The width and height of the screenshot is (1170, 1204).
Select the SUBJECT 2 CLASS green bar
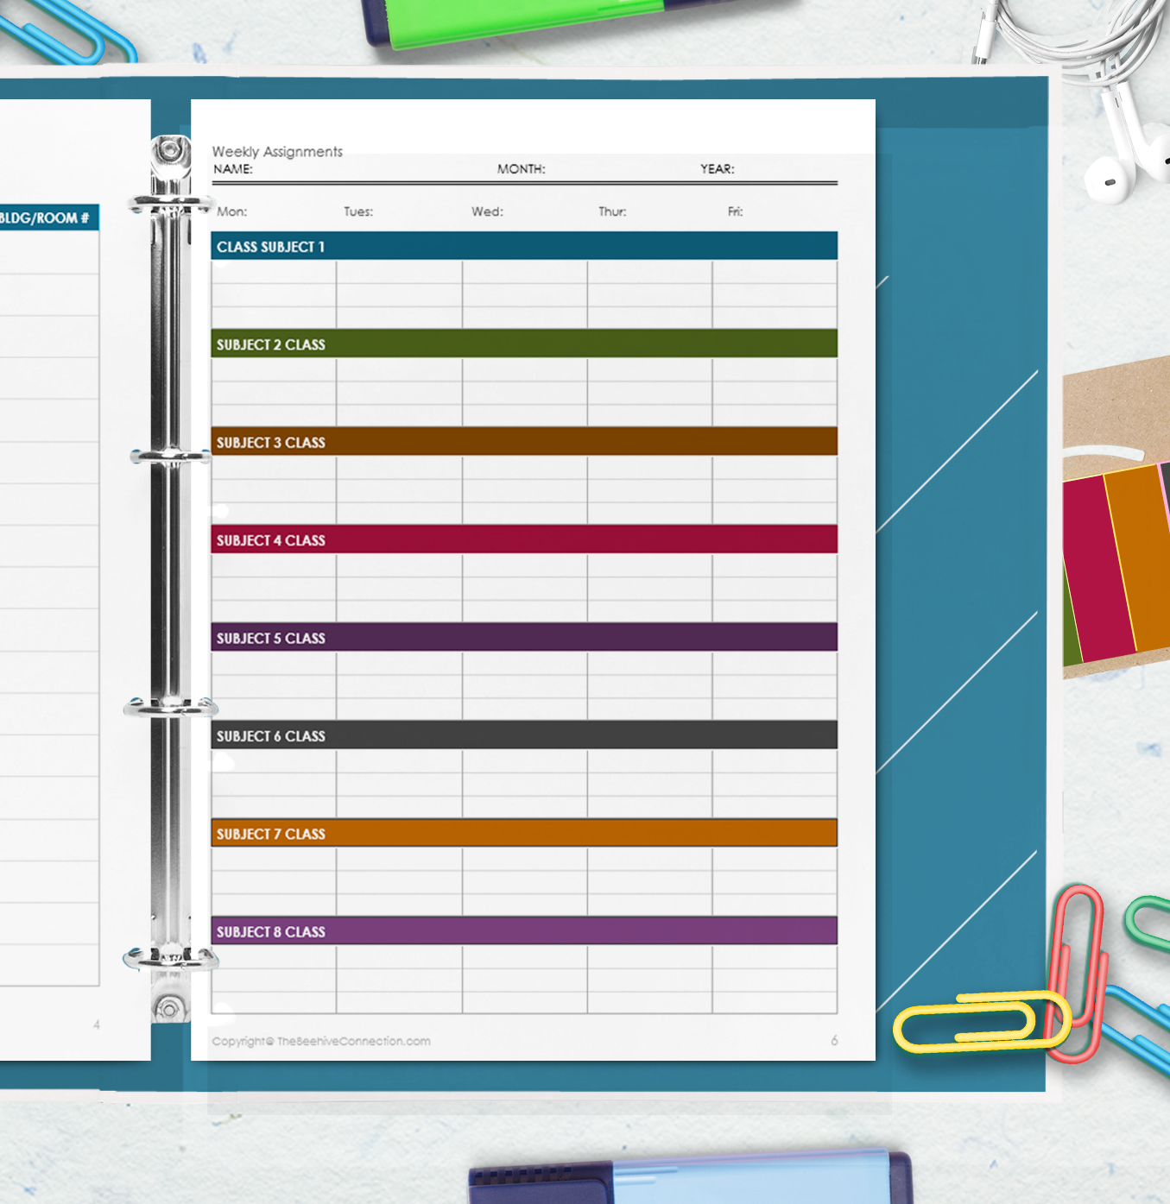click(524, 344)
